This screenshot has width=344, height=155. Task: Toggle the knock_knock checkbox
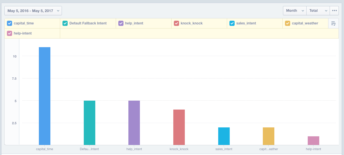pos(176,23)
